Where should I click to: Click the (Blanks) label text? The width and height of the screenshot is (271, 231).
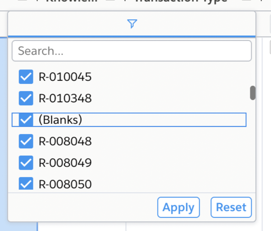(60, 120)
